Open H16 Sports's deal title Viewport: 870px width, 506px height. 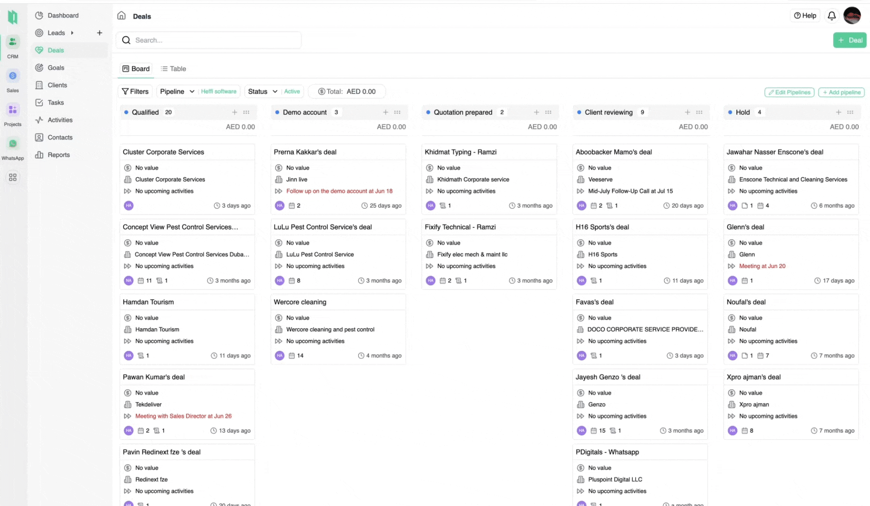(x=602, y=227)
